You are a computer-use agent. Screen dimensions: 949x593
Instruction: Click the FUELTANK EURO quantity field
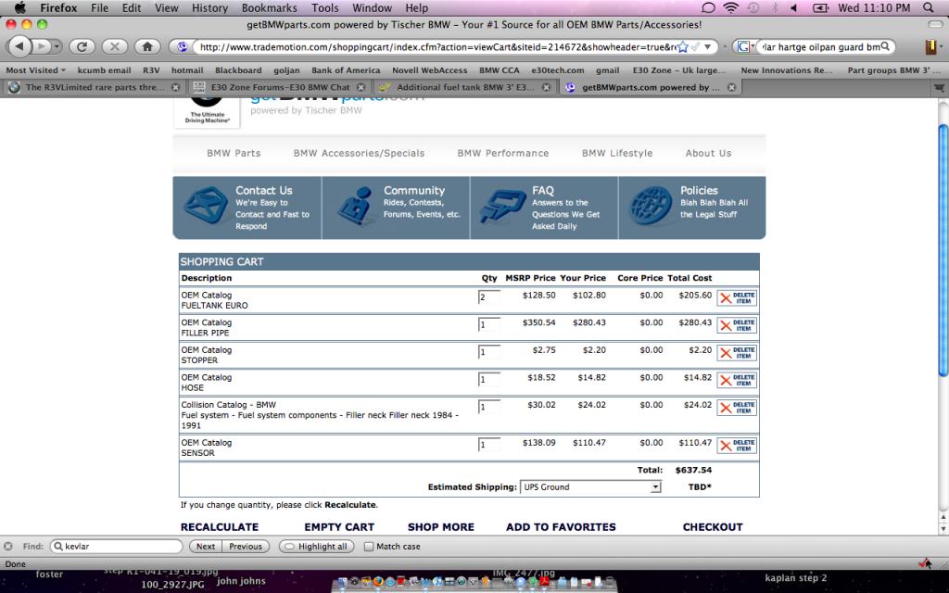pyautogui.click(x=488, y=297)
